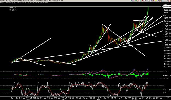The image size is (171, 100).
Task: Click the 2530.00 price axis label
Action: pyautogui.click(x=167, y=10)
